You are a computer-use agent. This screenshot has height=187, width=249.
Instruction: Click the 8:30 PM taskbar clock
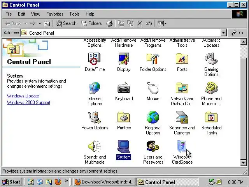pos(236,182)
